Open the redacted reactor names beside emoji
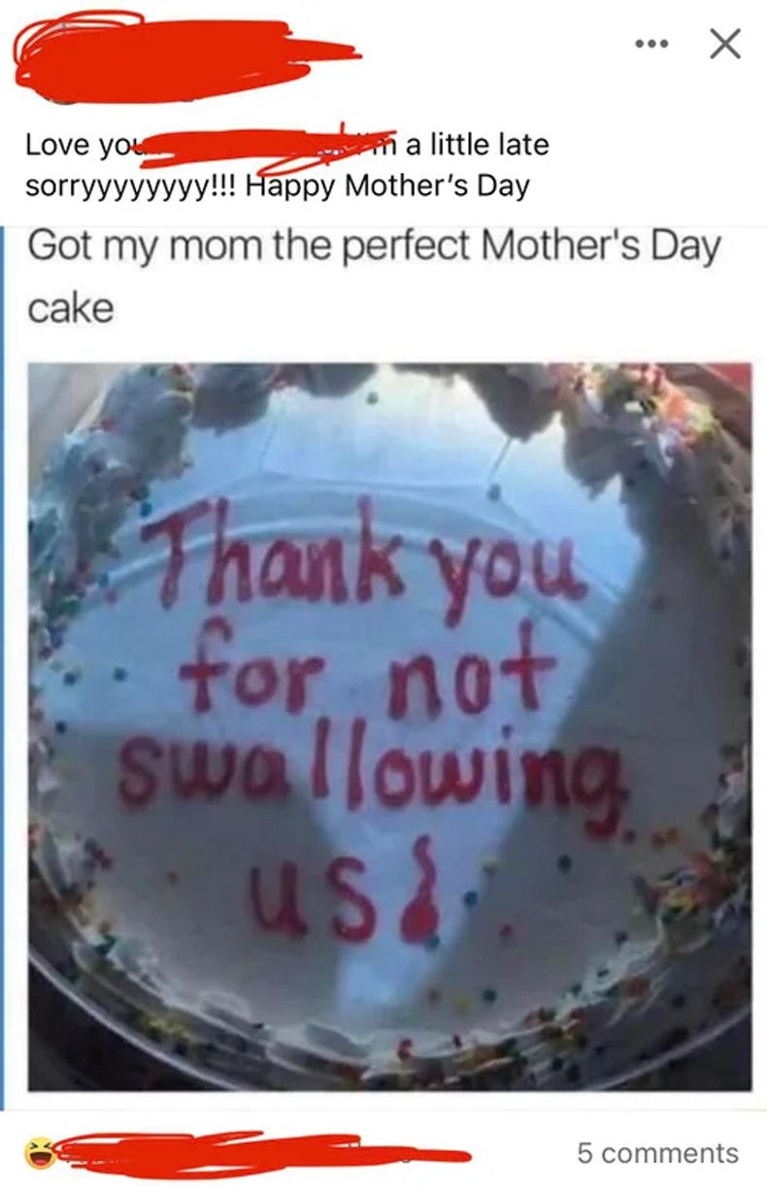This screenshot has width=767, height=1186. coord(262,1153)
